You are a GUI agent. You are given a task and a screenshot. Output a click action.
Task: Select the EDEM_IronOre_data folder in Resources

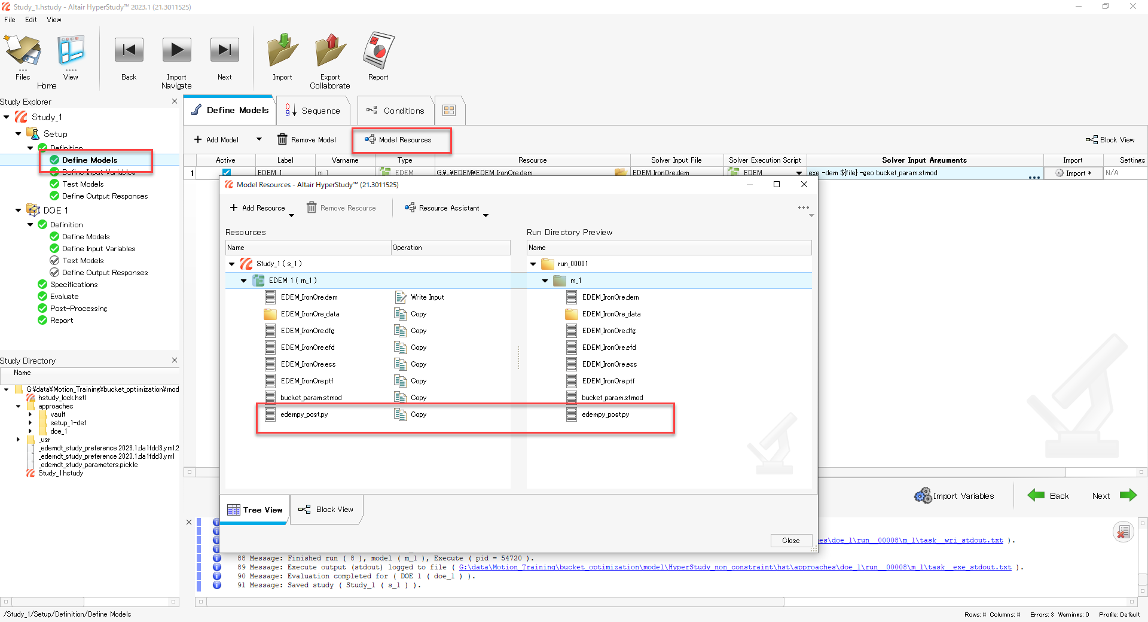point(310,313)
